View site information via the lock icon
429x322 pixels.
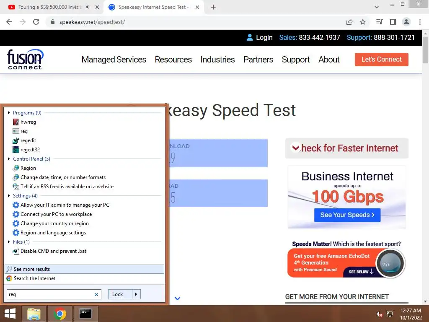[53, 22]
